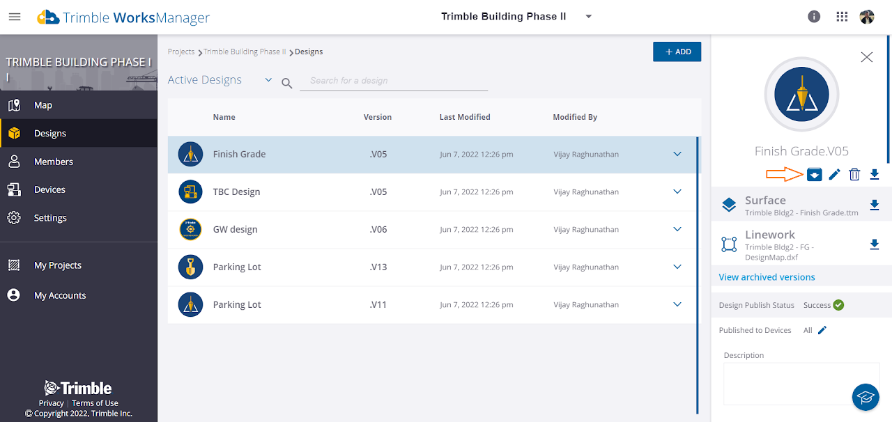The height and width of the screenshot is (422, 892).
Task: Open the hamburger navigation menu
Action: pos(15,17)
